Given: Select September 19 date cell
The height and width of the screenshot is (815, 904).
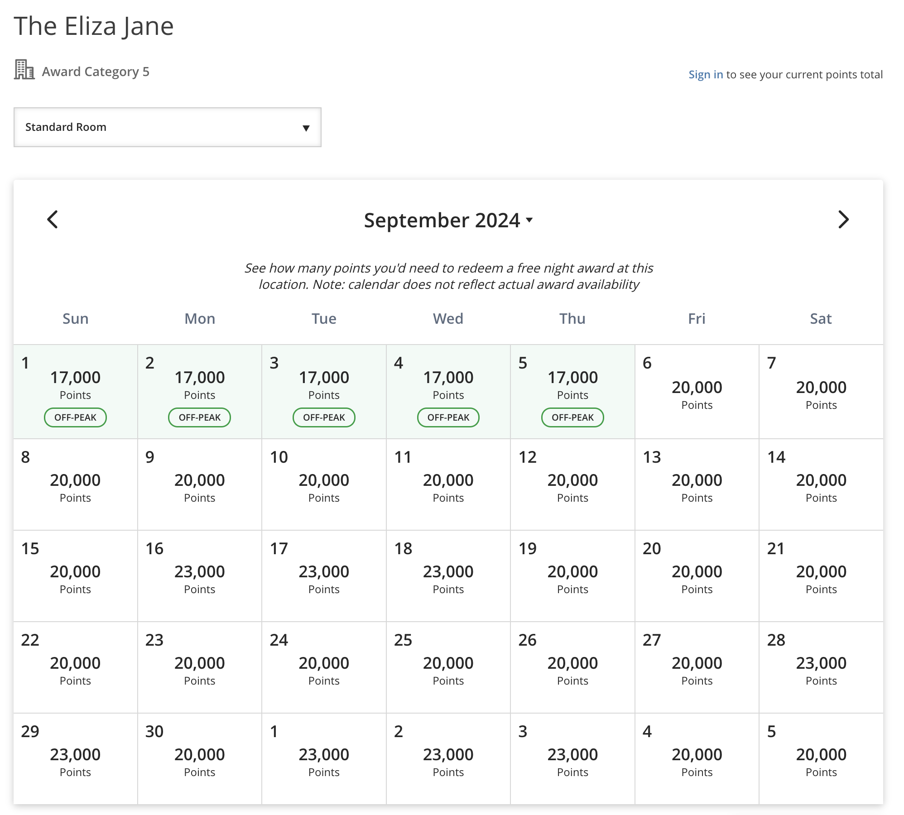Looking at the screenshot, I should click(x=573, y=576).
